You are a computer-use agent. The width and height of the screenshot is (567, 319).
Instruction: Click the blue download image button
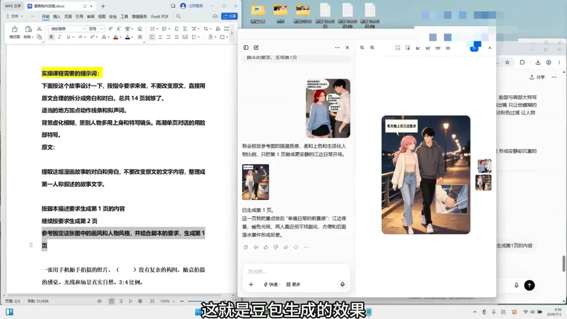click(x=474, y=47)
